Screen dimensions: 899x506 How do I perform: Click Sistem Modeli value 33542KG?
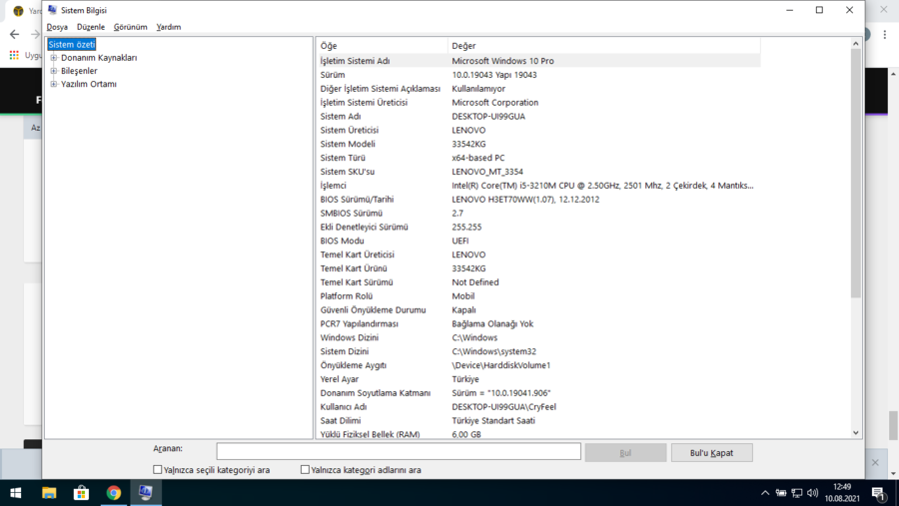pyautogui.click(x=468, y=144)
